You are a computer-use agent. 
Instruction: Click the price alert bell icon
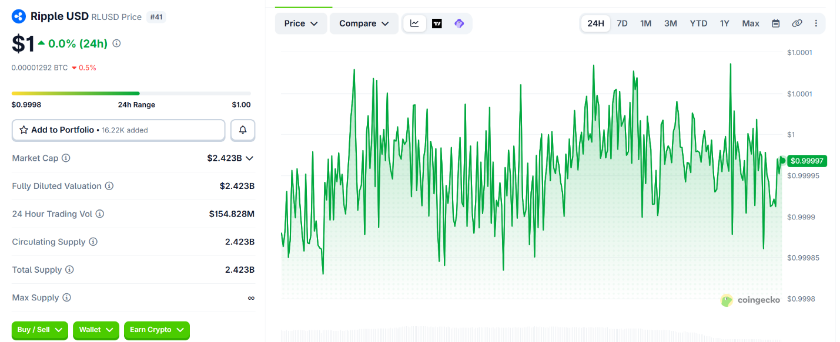click(243, 130)
